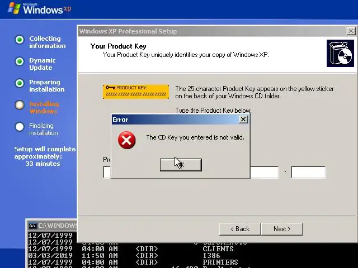Click the last product key input field
This screenshot has height=268, width=358.
pos(308,172)
